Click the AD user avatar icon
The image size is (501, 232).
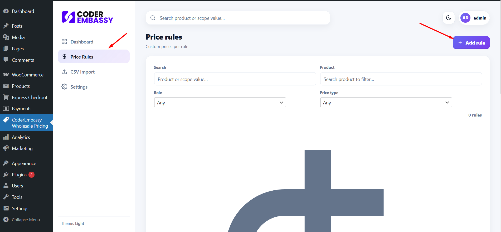click(x=465, y=18)
